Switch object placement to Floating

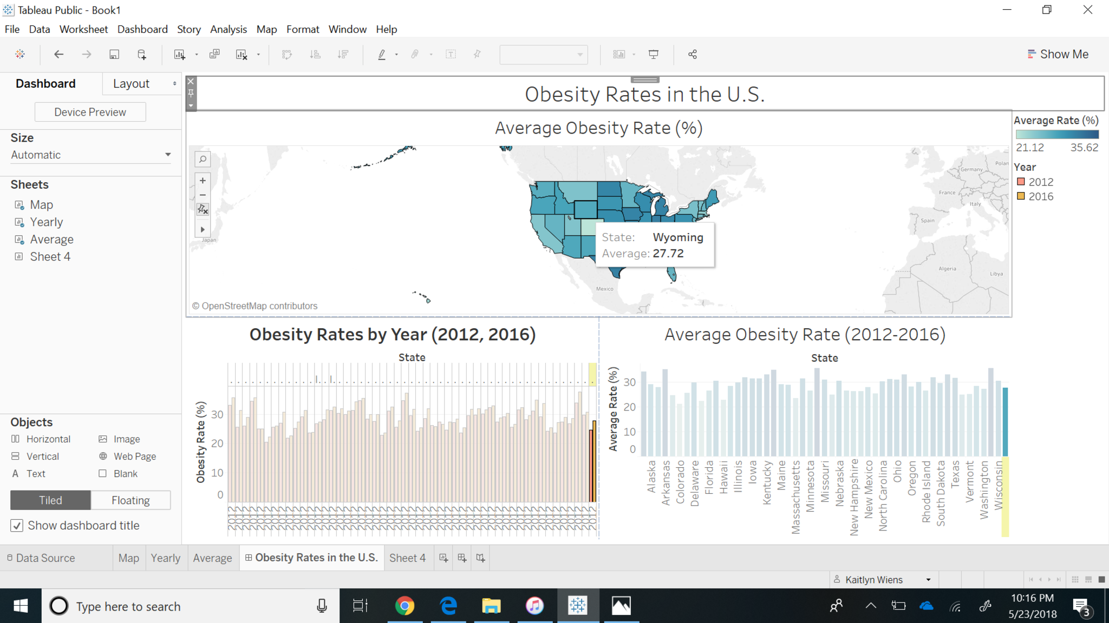coord(131,500)
